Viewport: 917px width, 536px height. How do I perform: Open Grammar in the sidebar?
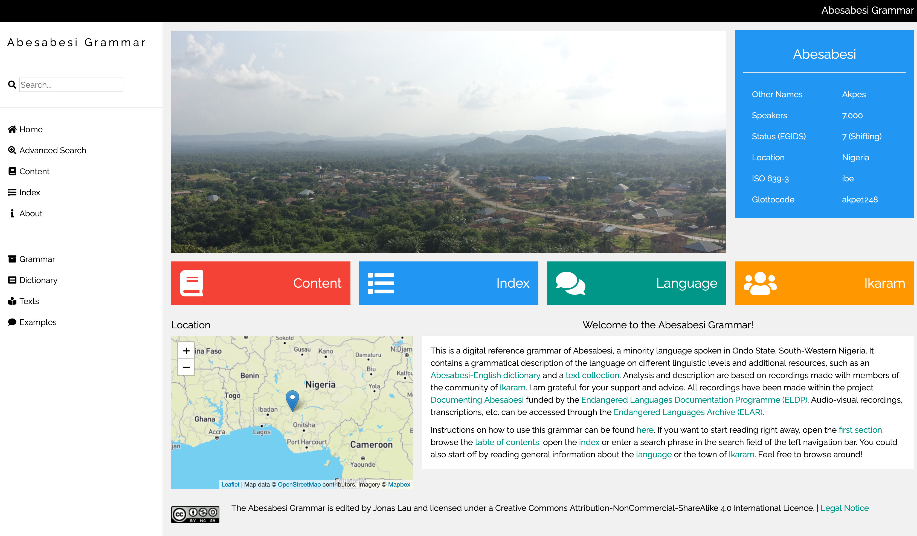tap(37, 259)
